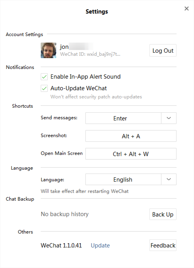Click the No backup history text
The height and width of the screenshot is (268, 194).
point(65,214)
